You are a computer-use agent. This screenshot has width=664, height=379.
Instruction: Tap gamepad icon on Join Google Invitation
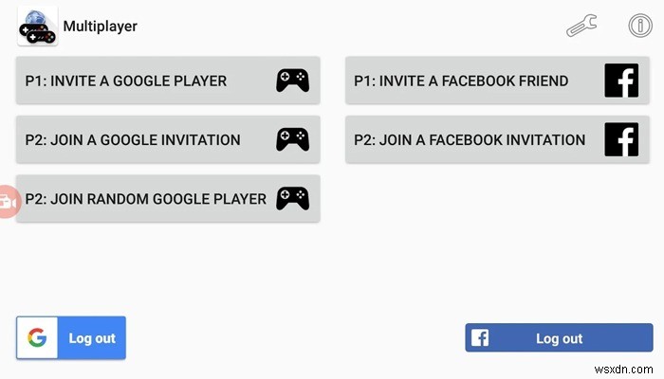pos(292,139)
